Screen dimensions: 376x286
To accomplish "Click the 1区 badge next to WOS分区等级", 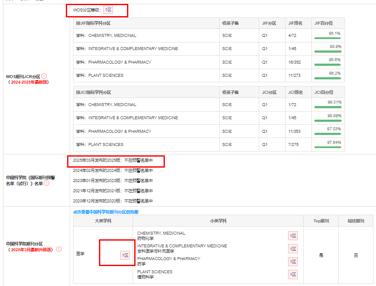I will click(109, 10).
